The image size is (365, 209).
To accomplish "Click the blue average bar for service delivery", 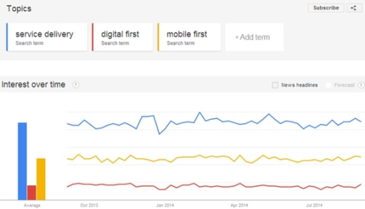I will point(22,161).
